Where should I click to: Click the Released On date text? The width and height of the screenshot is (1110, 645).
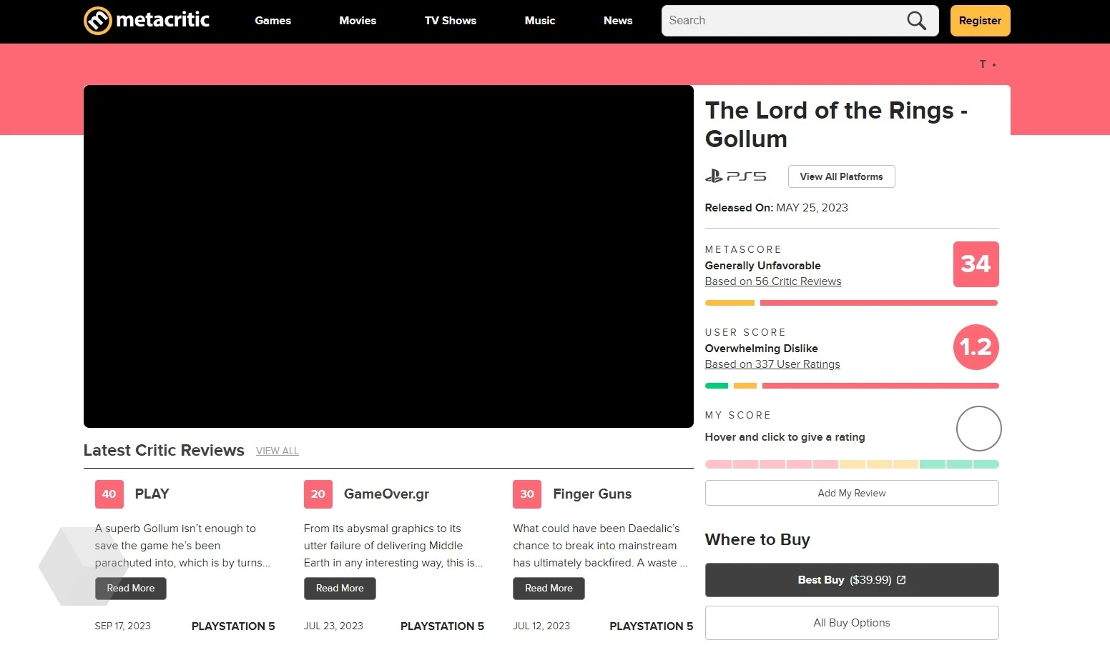tap(777, 208)
